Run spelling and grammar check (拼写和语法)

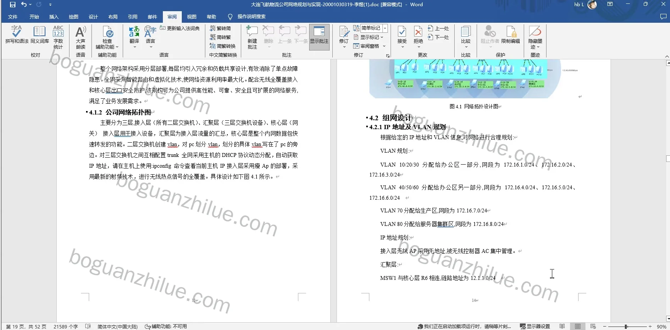coord(17,34)
